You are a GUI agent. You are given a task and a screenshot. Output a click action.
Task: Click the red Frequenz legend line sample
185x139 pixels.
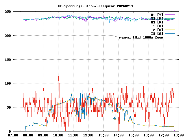coord(170,37)
